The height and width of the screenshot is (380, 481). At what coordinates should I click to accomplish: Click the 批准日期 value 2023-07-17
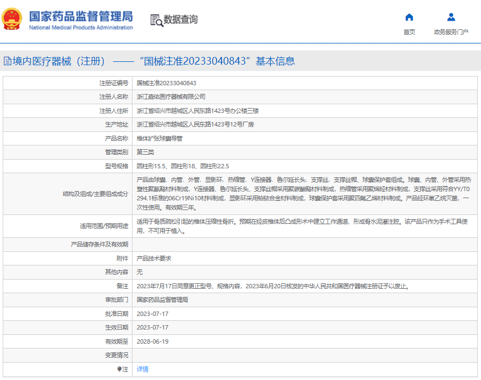(x=153, y=314)
